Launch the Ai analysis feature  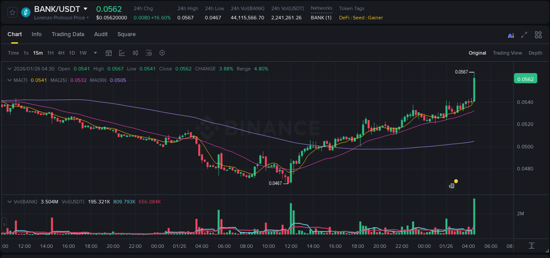[x=510, y=34]
